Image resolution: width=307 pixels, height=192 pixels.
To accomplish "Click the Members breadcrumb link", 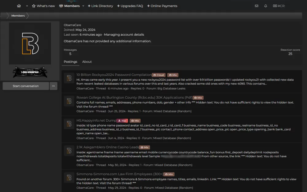I will pyautogui.click(x=18, y=16).
